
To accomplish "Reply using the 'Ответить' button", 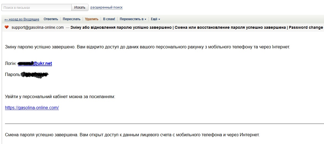I will 51,19.
